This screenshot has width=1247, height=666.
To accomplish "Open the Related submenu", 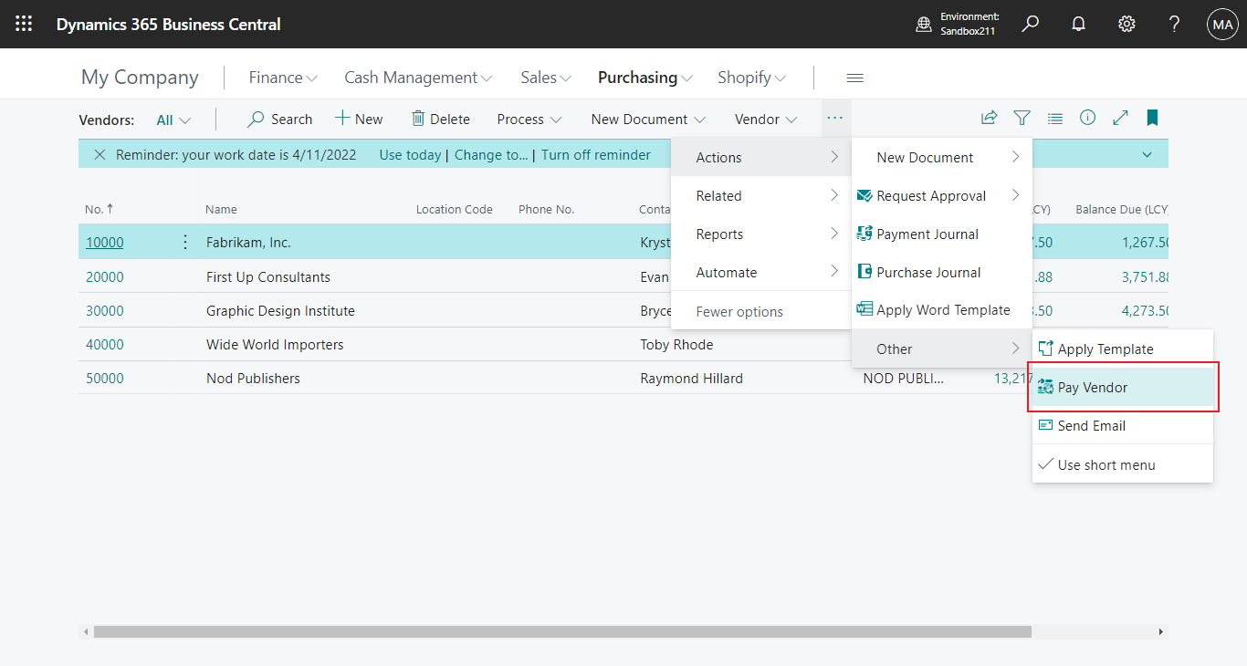I will pos(718,195).
